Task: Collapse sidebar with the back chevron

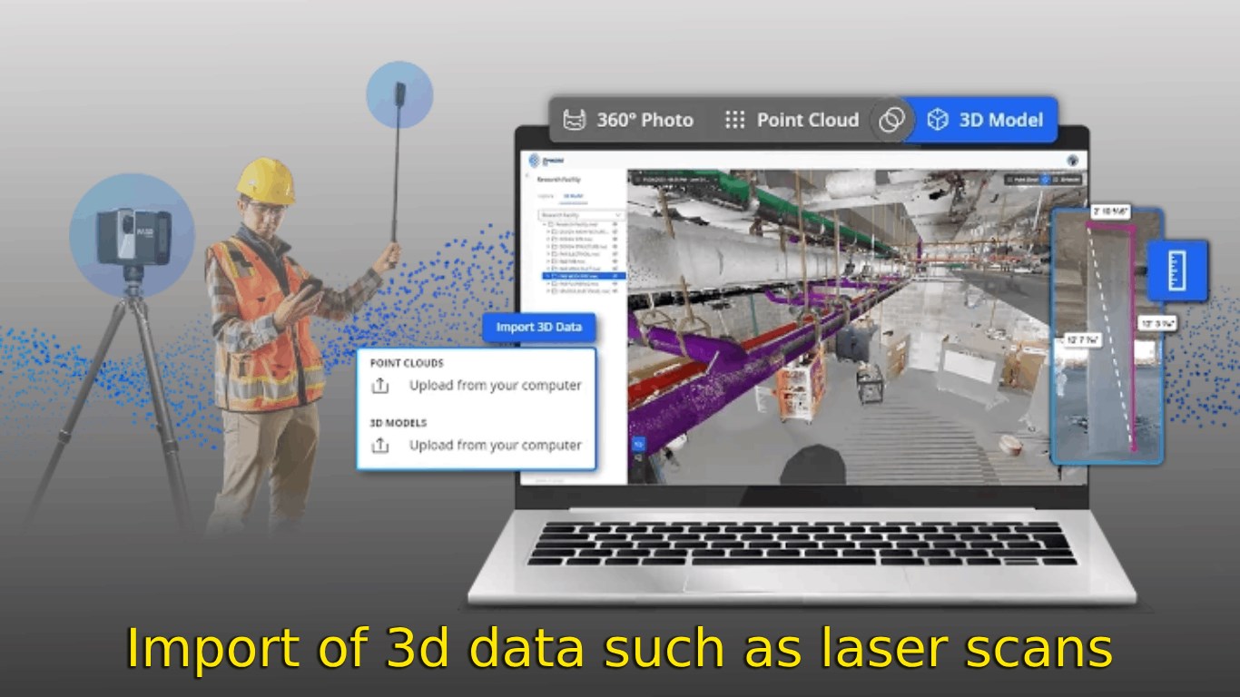Action: 527,175
